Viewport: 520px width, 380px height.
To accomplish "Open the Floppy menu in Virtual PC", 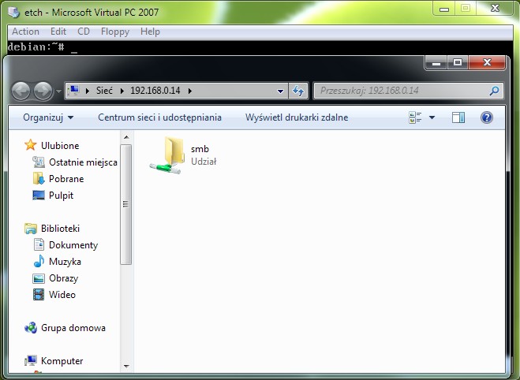I will 115,32.
